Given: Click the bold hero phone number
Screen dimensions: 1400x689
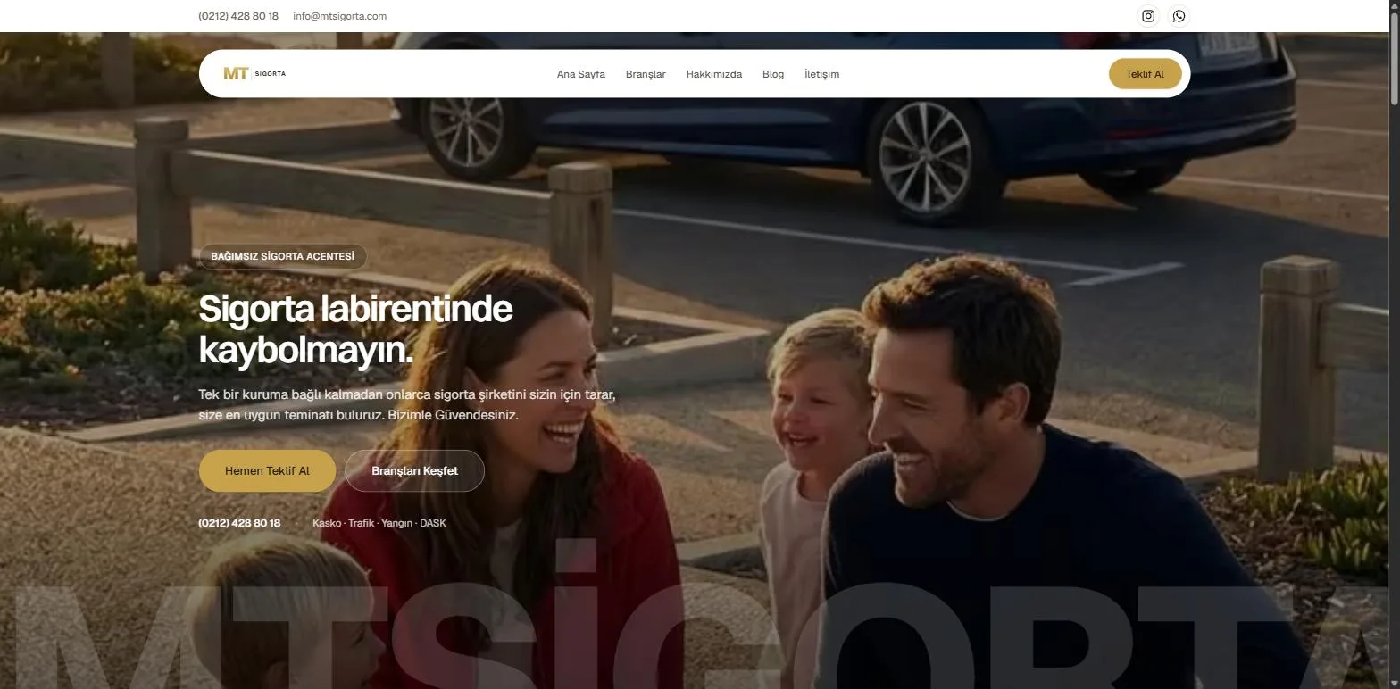Looking at the screenshot, I should (239, 523).
